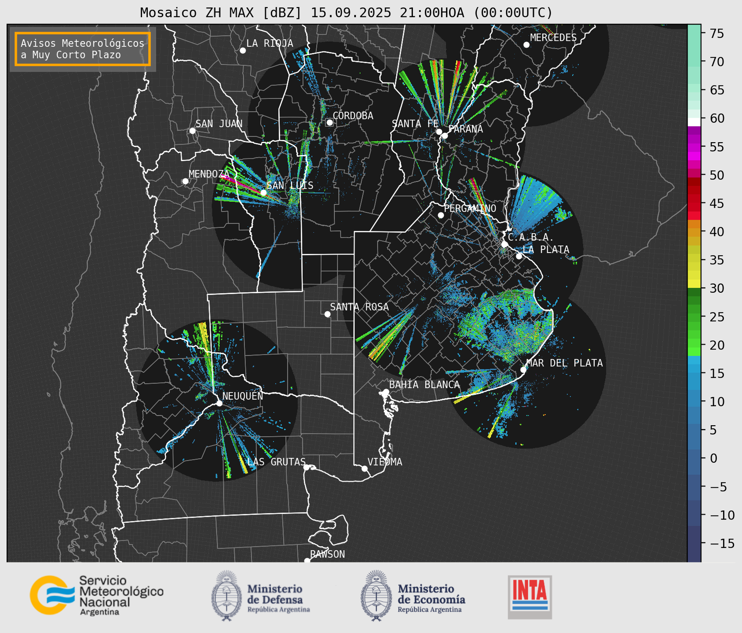Click the Santa Rosa city marker dot
The image size is (742, 633).
click(x=327, y=314)
